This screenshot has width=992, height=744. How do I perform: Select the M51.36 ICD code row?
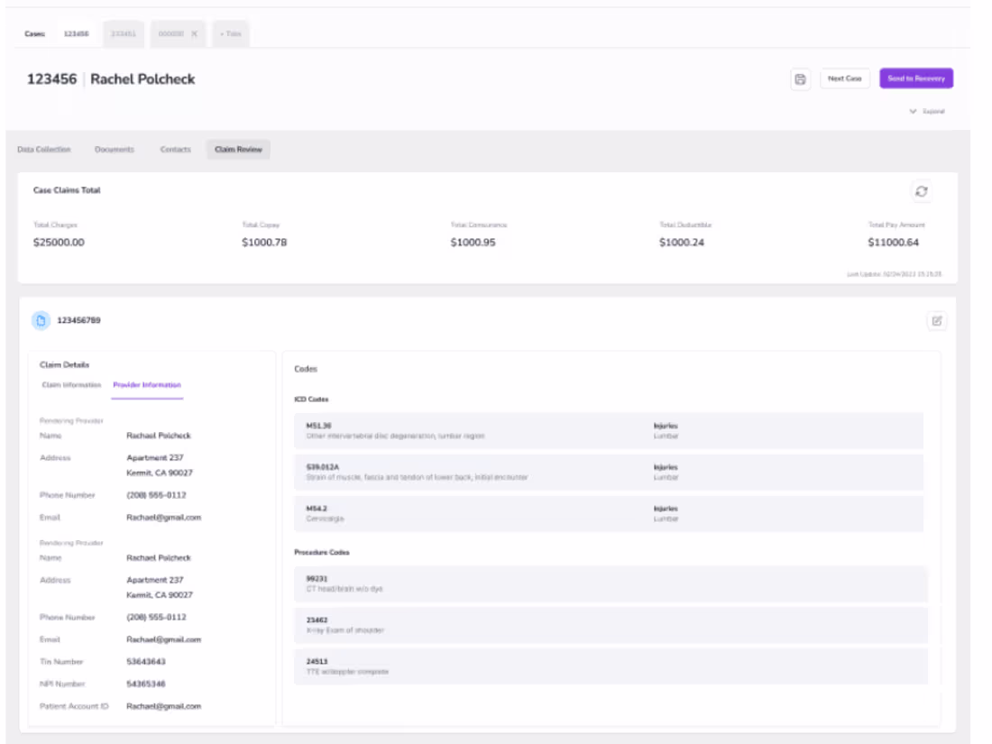(609, 430)
